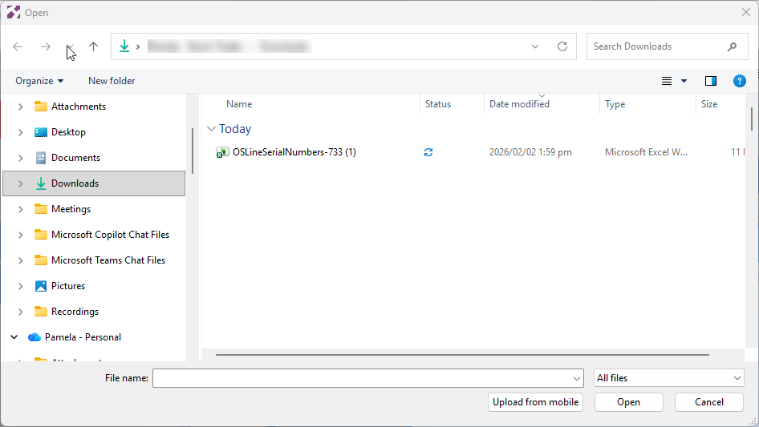The image size is (759, 427).
Task: Select Pamela - Personal OneDrive
Action: pos(83,337)
